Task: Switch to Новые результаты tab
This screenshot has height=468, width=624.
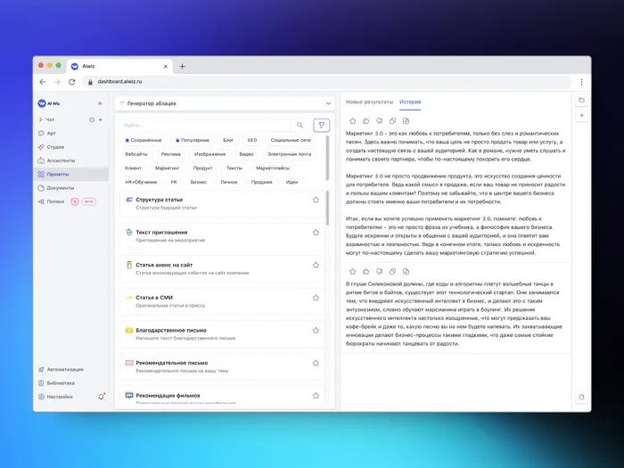Action: pyautogui.click(x=369, y=102)
